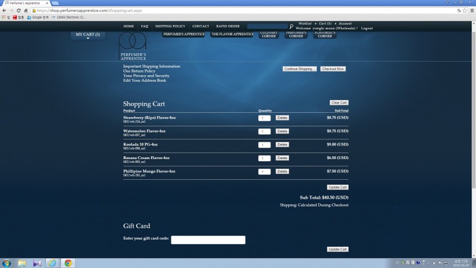Screen dimensions: 476x268
Task: Open the RAPID ORDER menu item
Action: coord(228,26)
